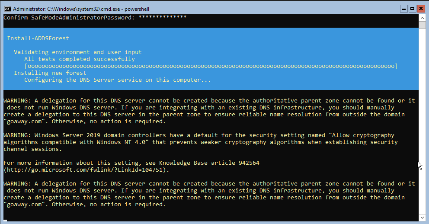
Task: Click the blinking cursor at the bottom prompt
Action: 5,220
